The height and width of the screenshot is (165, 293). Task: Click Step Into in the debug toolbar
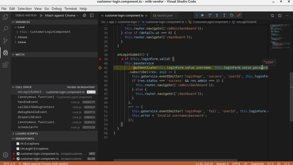coord(217,15)
